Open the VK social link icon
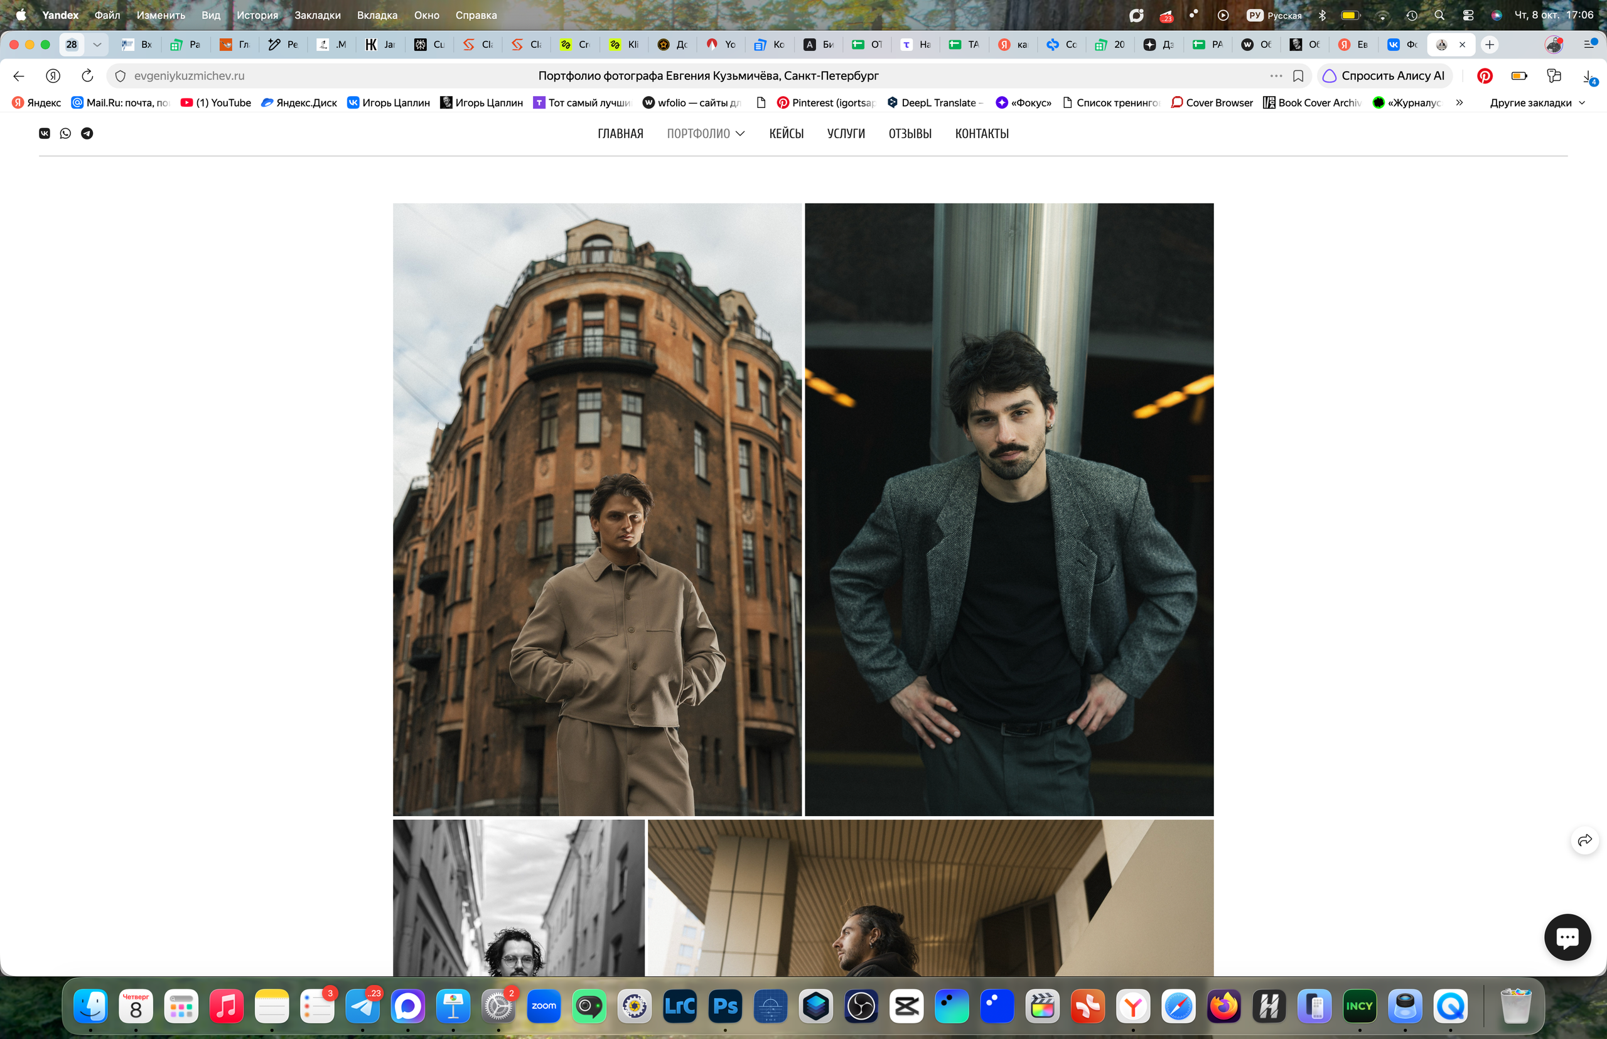 click(45, 134)
